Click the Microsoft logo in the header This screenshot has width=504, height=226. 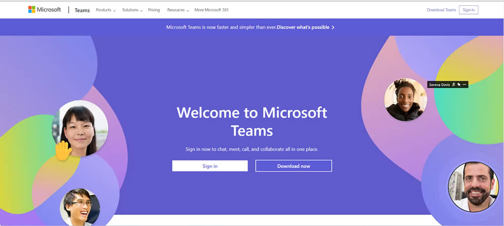click(44, 10)
